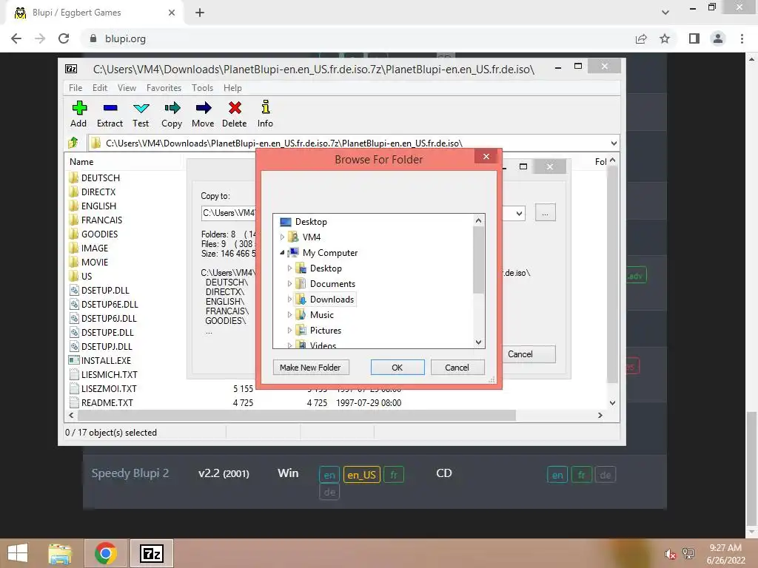Select the DSETUP.DLL file icon
The height and width of the screenshot is (568, 758).
pos(74,290)
